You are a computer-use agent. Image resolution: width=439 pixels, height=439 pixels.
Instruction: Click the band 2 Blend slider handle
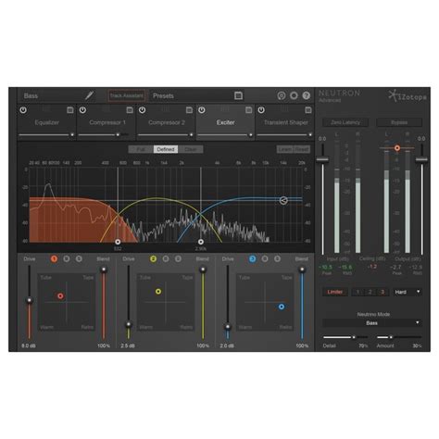click(203, 270)
